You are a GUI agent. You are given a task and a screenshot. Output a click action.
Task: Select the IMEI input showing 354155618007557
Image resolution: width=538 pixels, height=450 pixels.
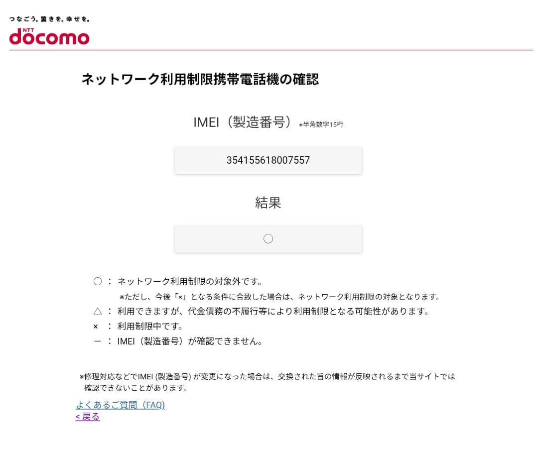(x=269, y=160)
